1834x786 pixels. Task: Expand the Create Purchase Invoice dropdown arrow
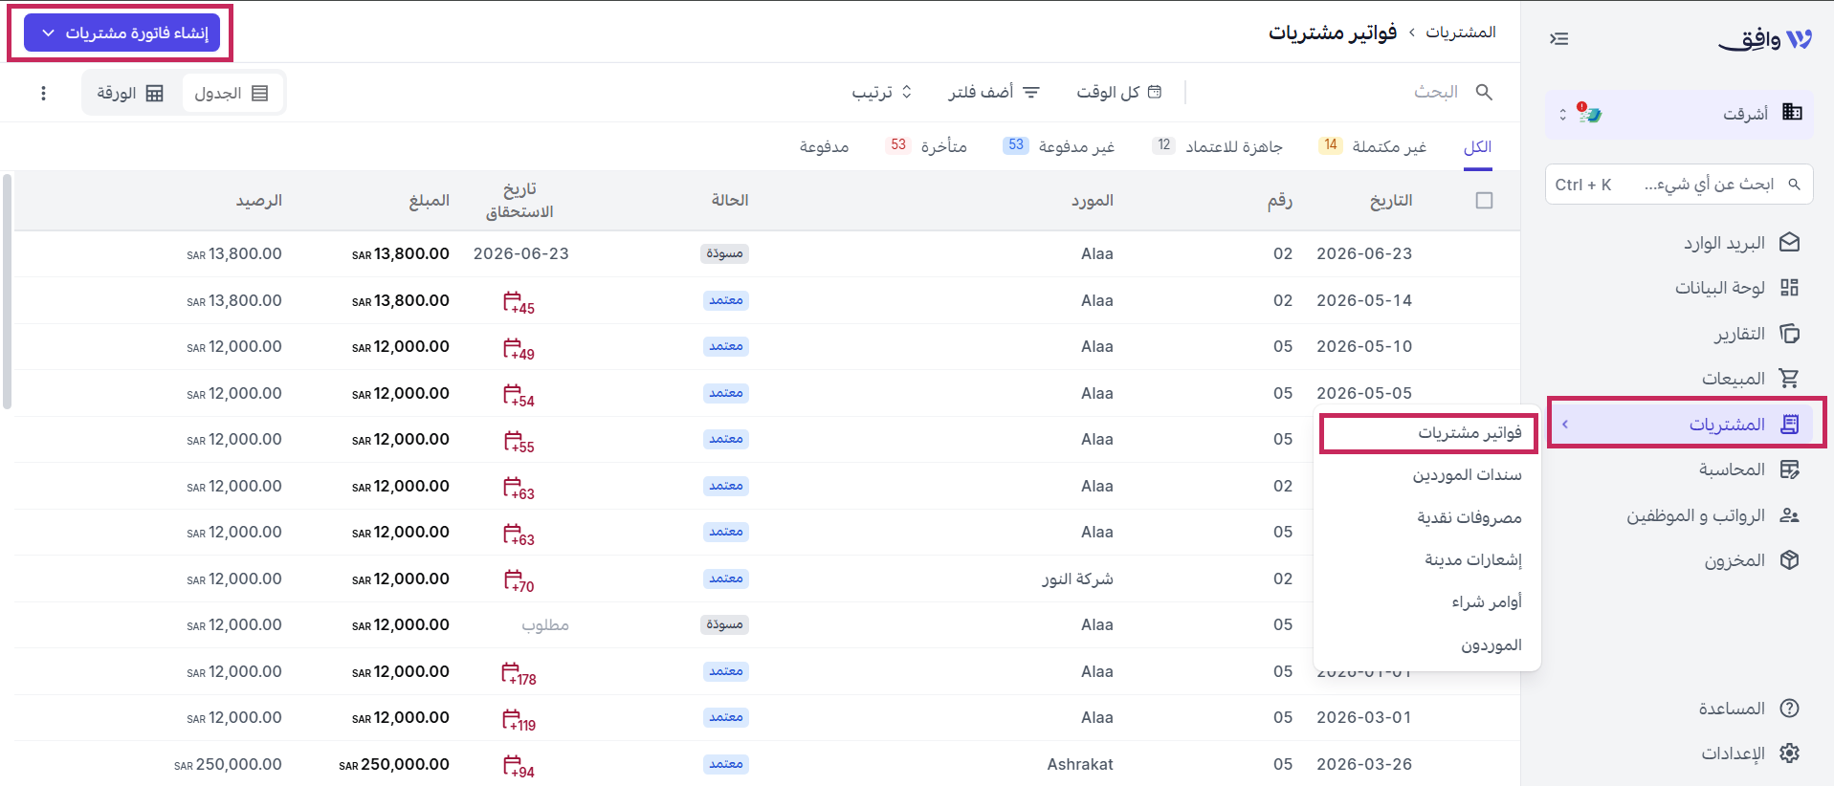coord(49,33)
